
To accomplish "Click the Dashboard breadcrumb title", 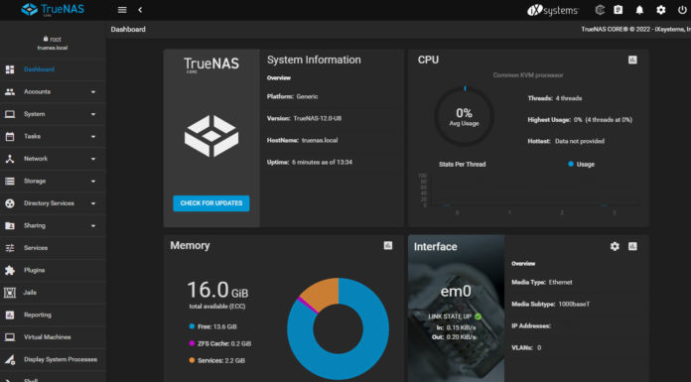I will pos(128,29).
